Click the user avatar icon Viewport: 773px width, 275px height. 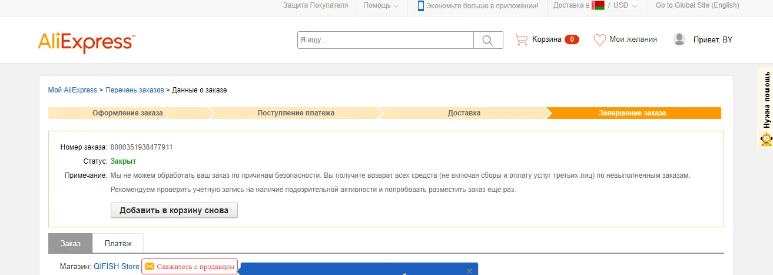click(679, 39)
